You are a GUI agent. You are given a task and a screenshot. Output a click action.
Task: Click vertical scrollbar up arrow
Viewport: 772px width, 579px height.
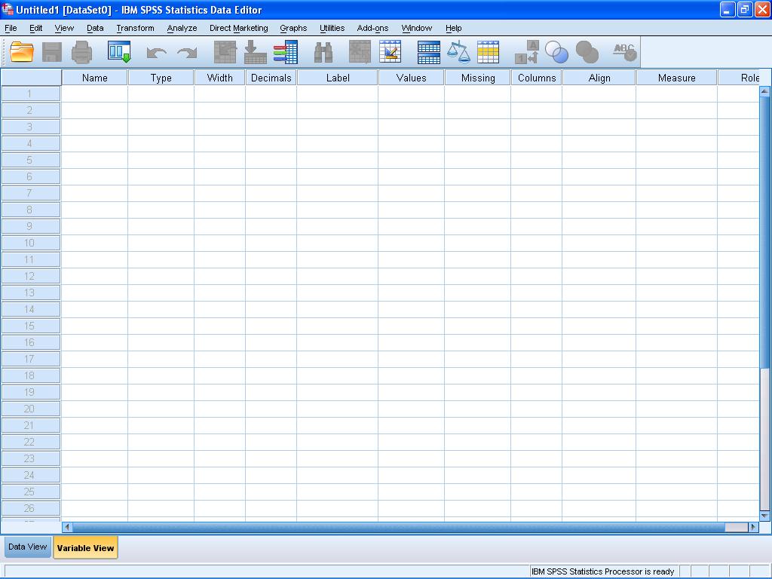click(x=764, y=91)
